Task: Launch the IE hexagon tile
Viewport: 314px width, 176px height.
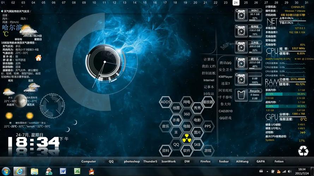Action: (176, 132)
